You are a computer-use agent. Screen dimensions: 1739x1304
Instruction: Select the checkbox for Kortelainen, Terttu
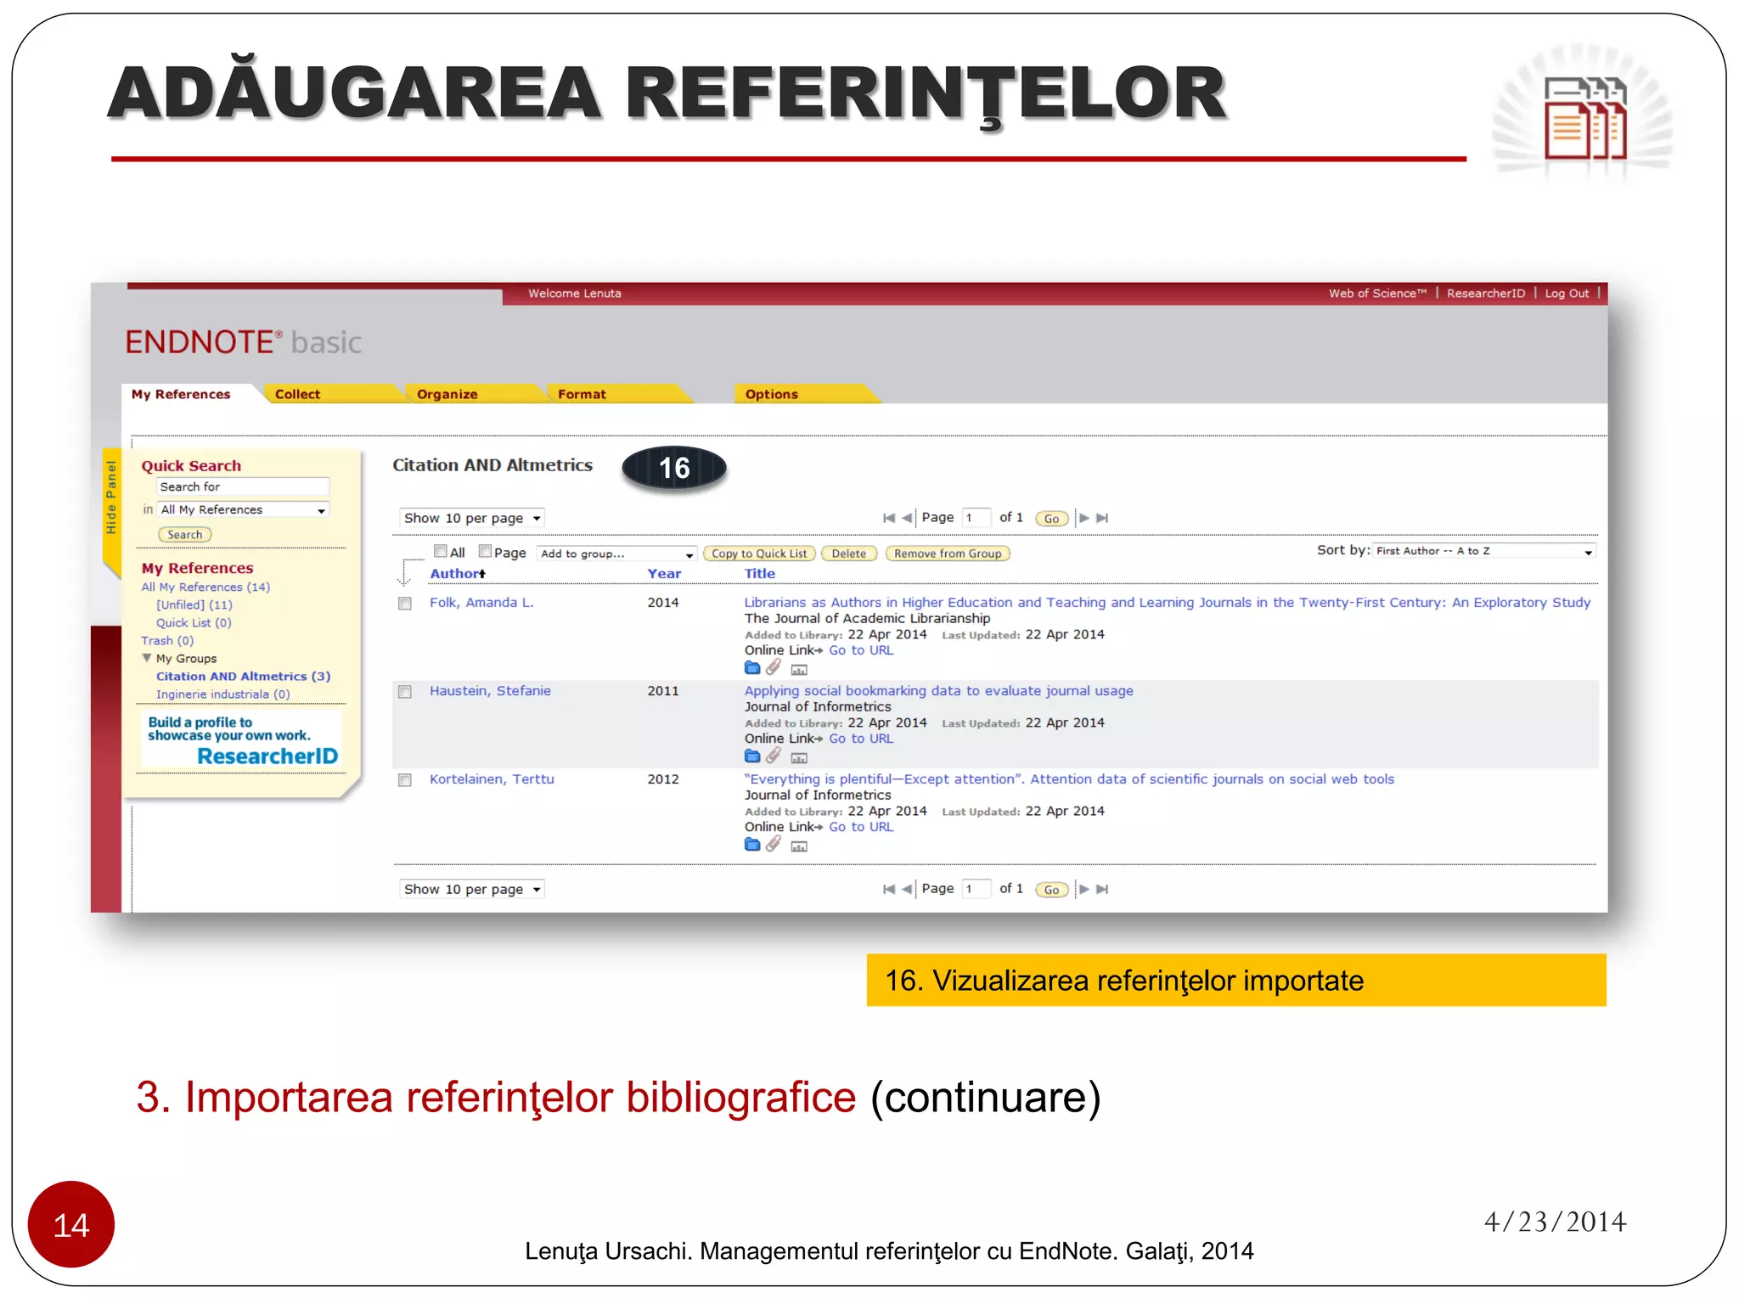point(405,780)
